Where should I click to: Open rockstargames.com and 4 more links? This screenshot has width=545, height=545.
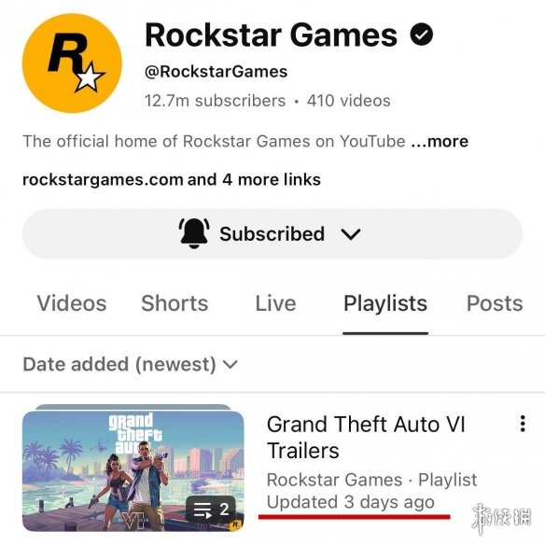coord(172,180)
